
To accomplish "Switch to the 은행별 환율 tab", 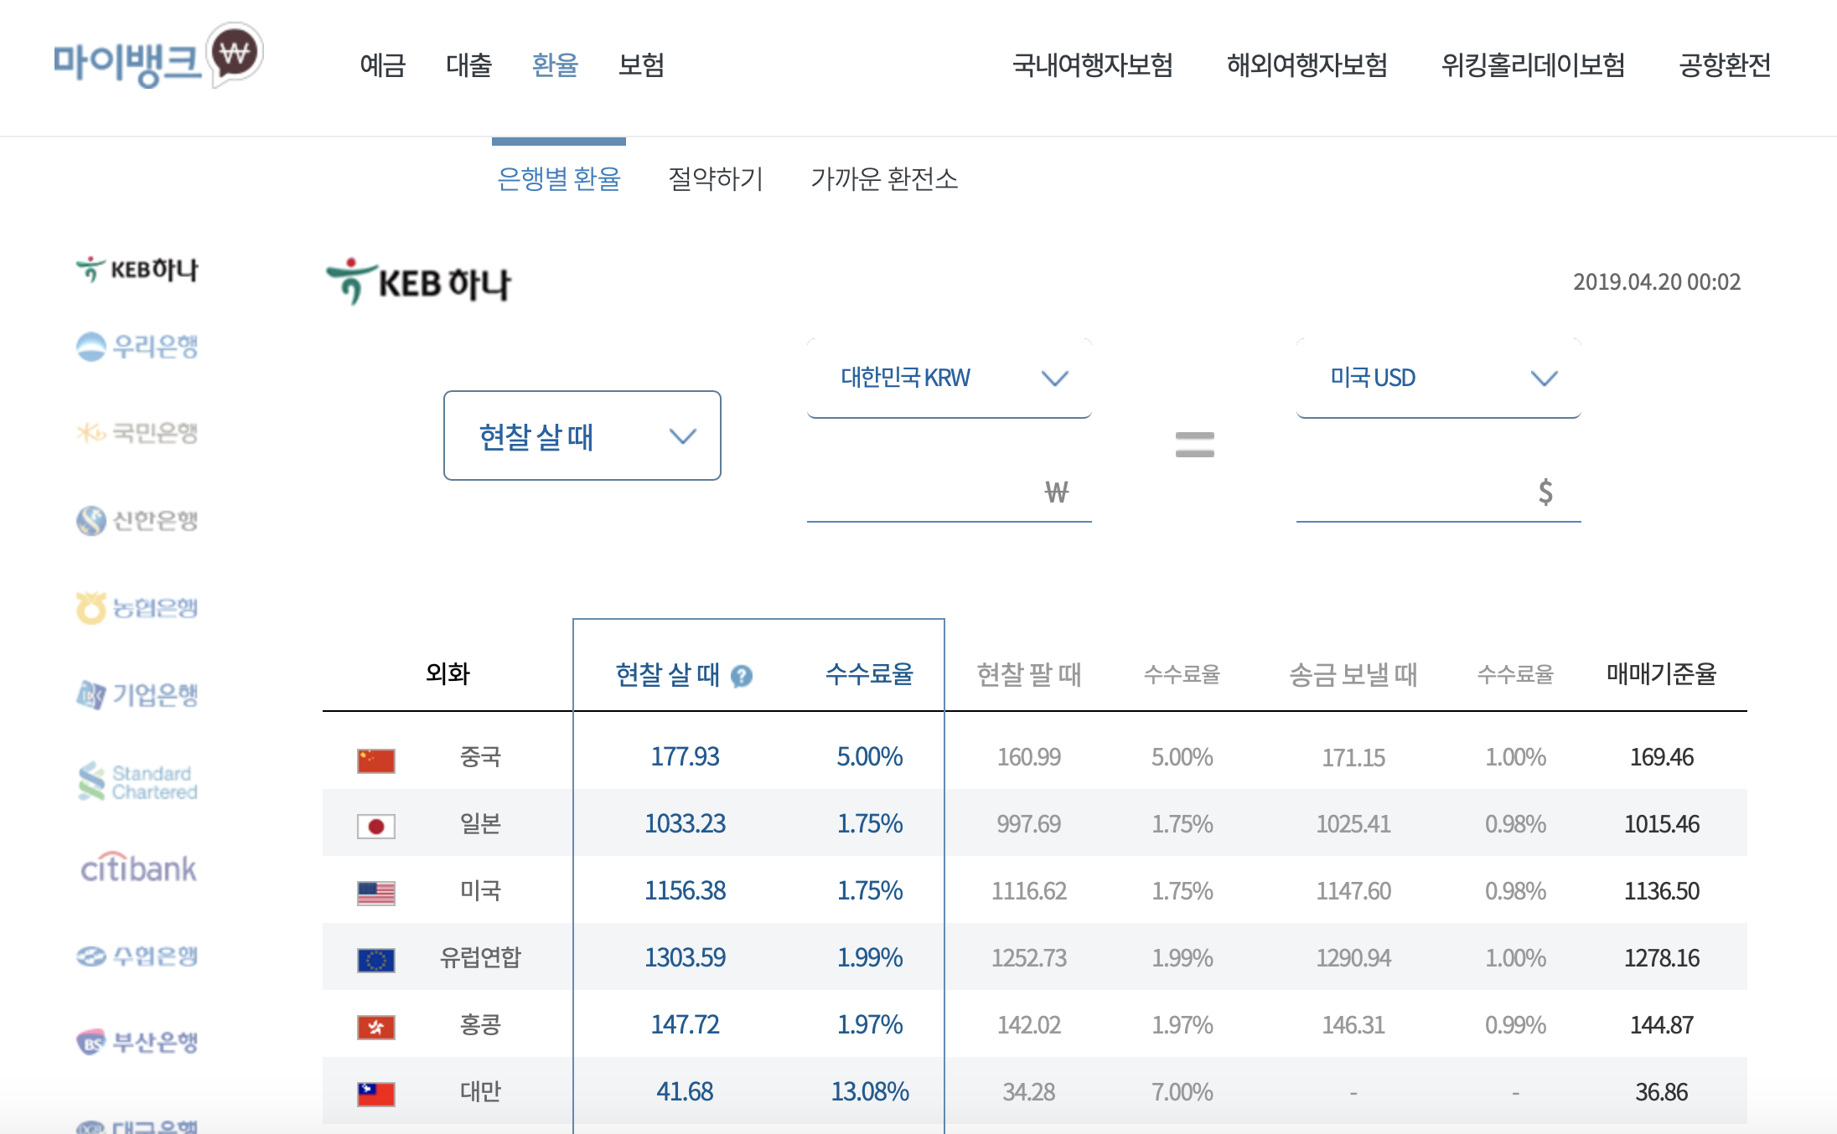I will point(559,178).
